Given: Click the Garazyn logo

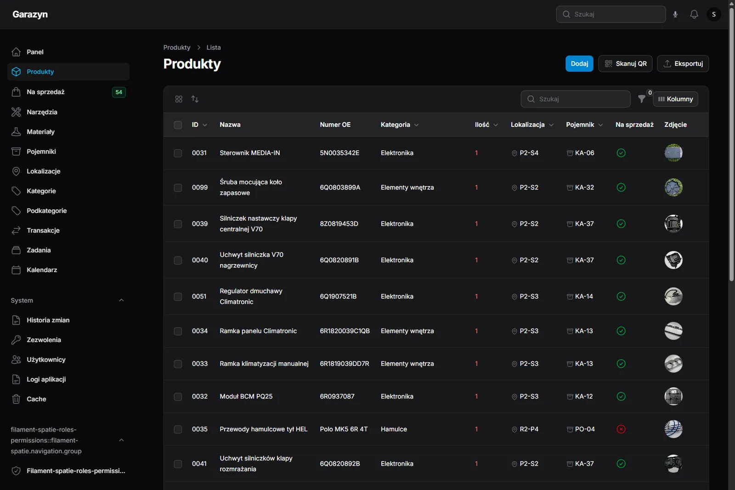Looking at the screenshot, I should click(30, 14).
